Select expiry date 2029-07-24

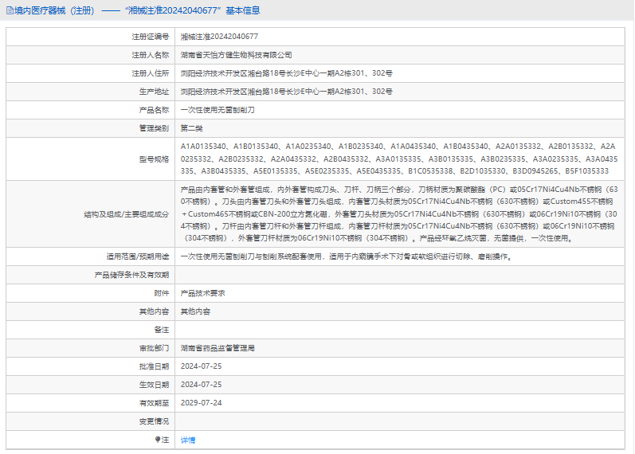[x=202, y=403]
